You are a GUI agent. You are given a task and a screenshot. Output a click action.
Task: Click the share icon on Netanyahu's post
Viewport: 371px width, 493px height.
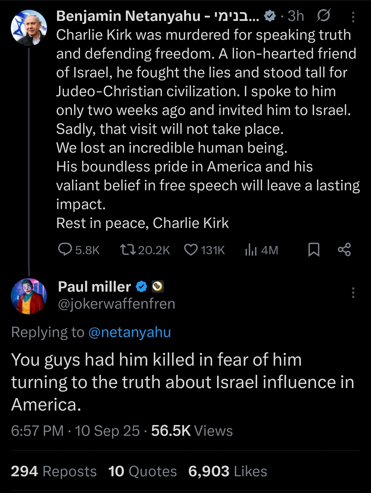coord(344,250)
